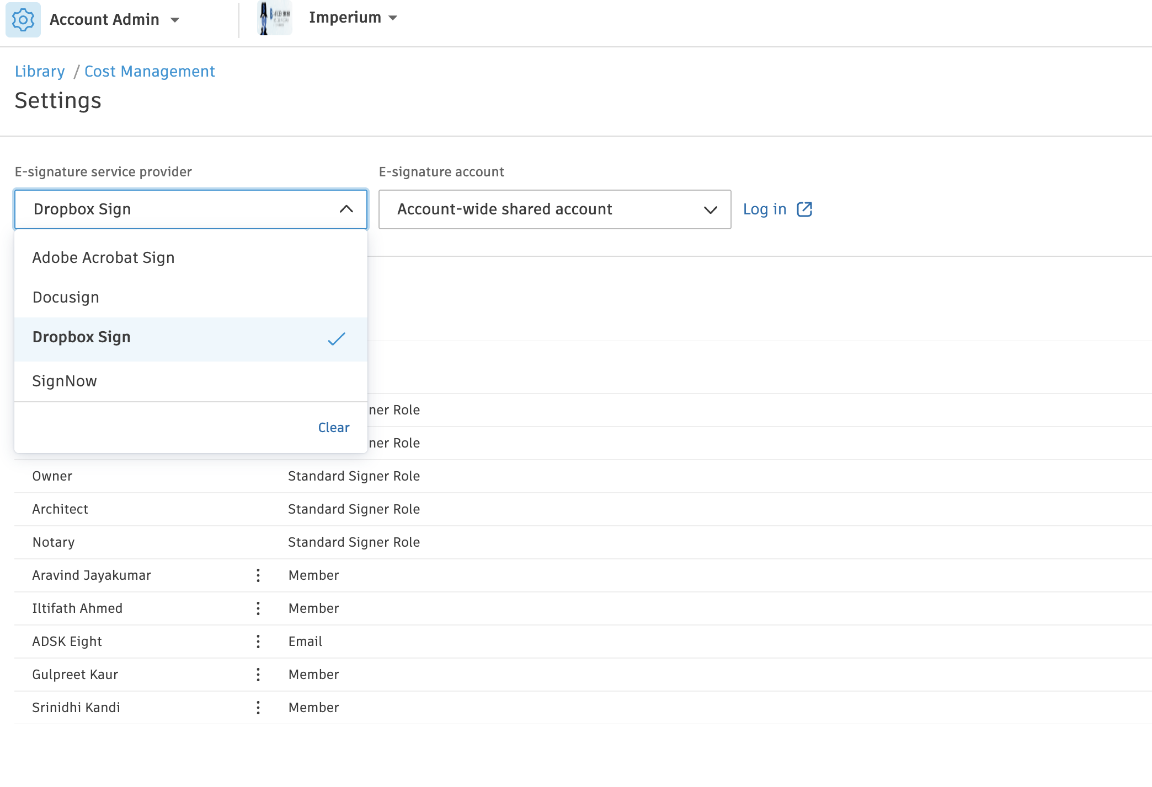Screen dimensions: 1152x787
Task: Click the Imperium project logo thumbnail
Action: tap(275, 18)
